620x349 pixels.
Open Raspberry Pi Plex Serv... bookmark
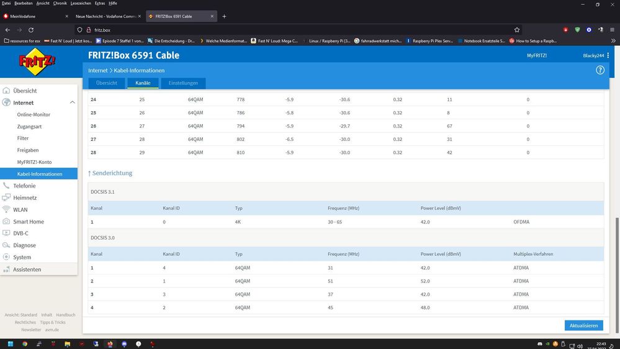(429, 41)
